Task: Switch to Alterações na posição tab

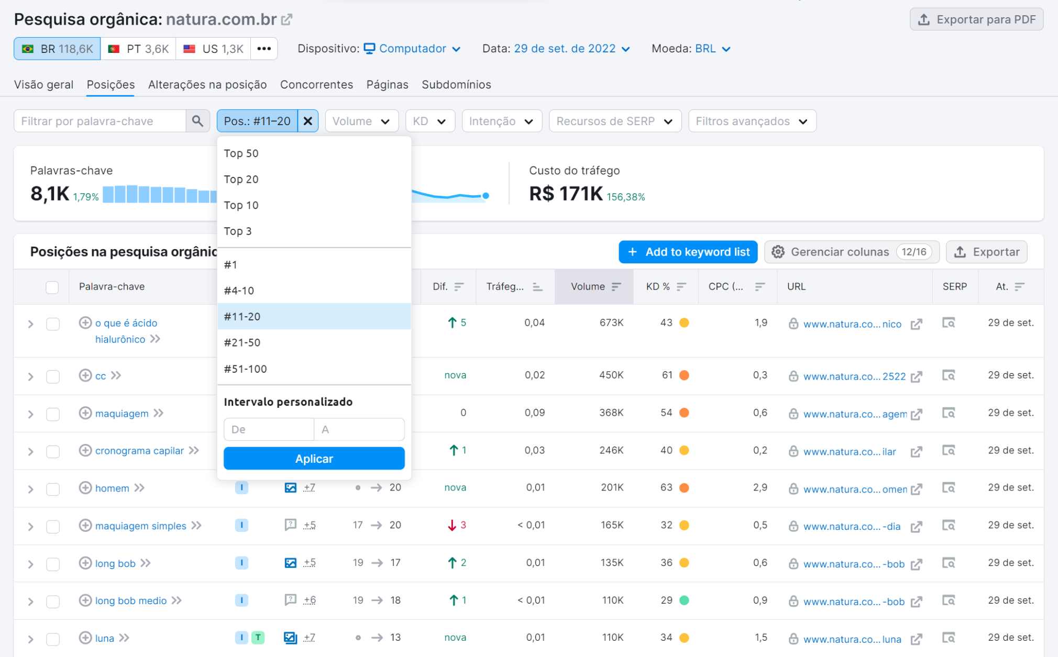Action: pyautogui.click(x=207, y=84)
